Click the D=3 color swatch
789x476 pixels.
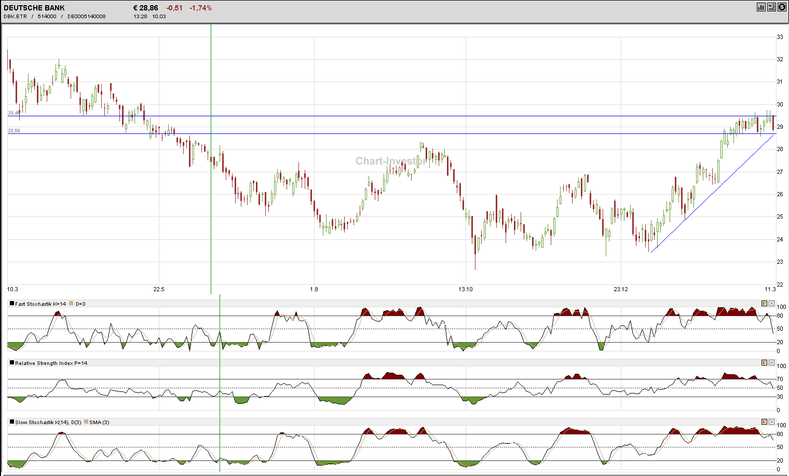[72, 304]
